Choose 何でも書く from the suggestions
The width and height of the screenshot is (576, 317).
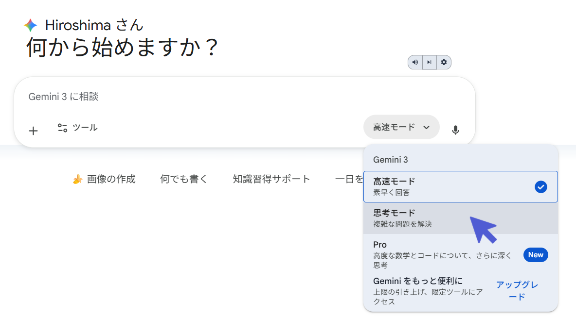[184, 179]
